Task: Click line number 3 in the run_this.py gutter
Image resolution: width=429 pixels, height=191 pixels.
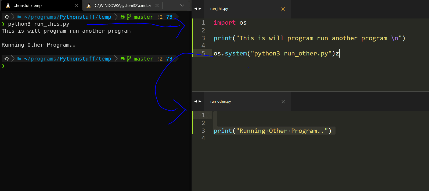Action: click(x=203, y=38)
